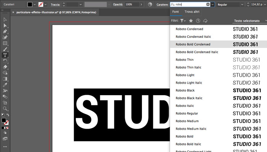Image resolution: width=267 pixels, height=152 pixels.
Task: Click default fill and stroke icon
Action: click(x=3, y=115)
